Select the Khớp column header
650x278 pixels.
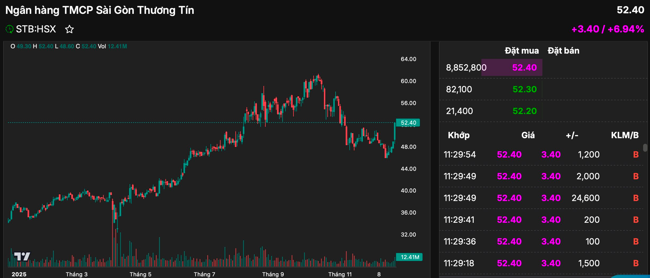(459, 135)
